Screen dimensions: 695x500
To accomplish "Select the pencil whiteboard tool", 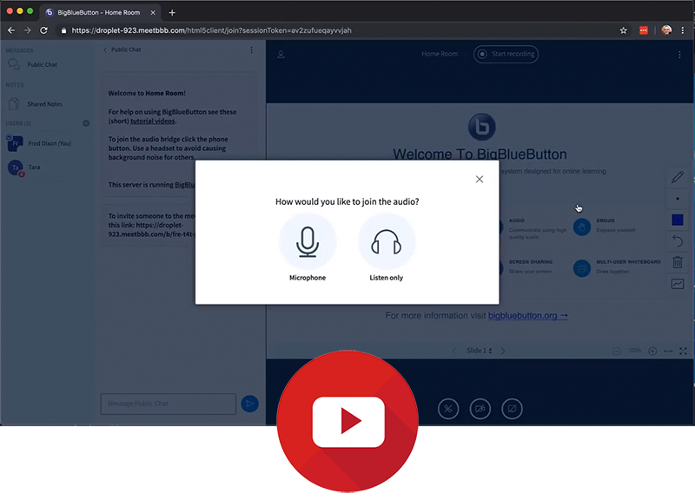I will 678,177.
